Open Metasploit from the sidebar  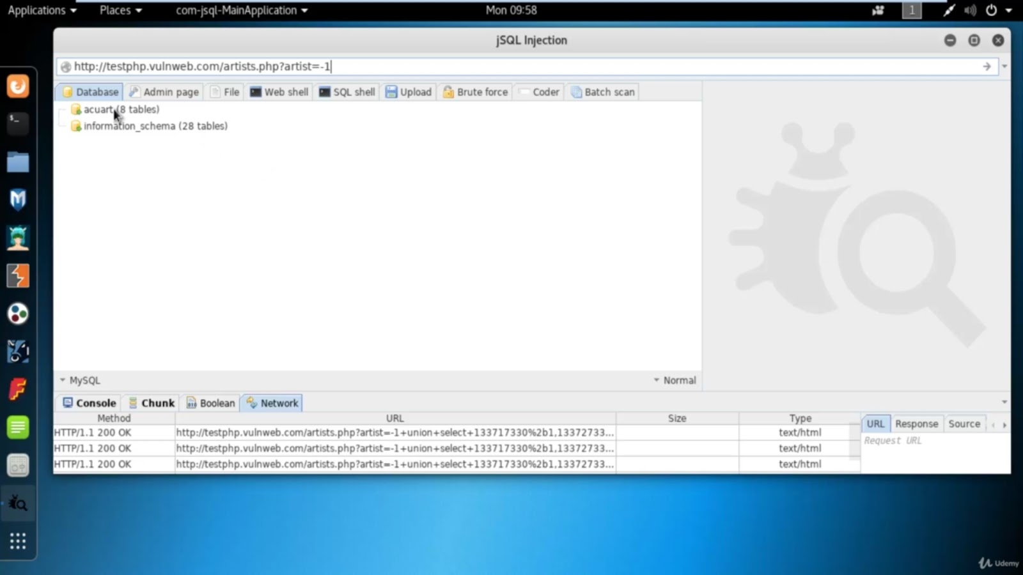[x=17, y=199]
